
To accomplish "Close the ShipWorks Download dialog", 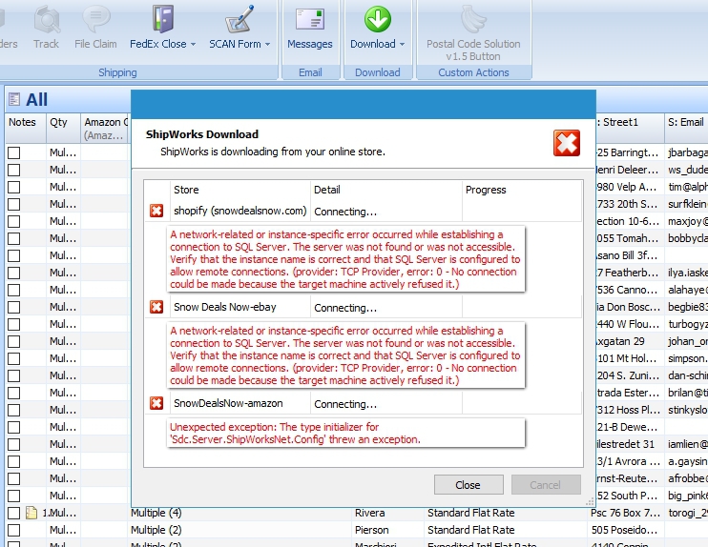I will click(x=469, y=485).
